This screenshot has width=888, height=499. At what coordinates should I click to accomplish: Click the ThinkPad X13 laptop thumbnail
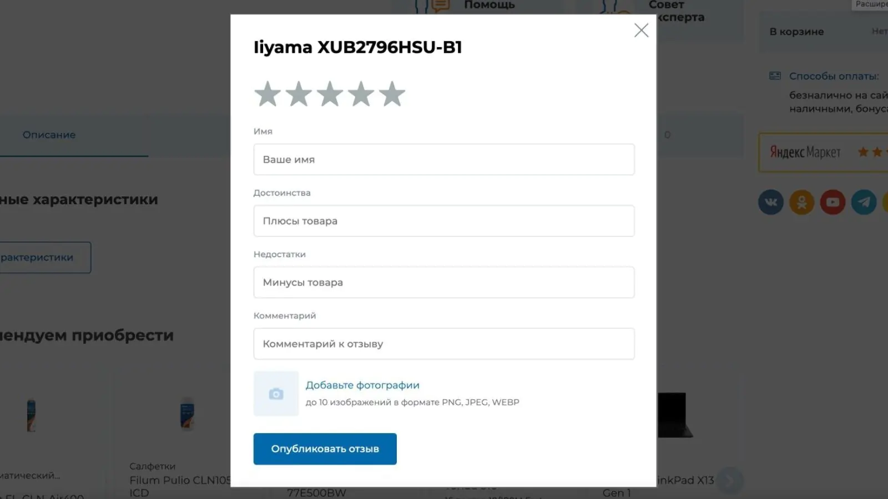pyautogui.click(x=674, y=415)
